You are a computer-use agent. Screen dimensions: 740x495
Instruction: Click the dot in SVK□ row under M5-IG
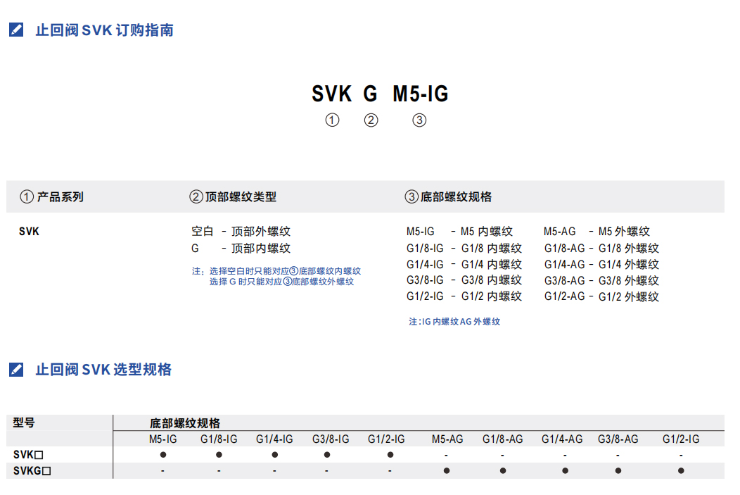click(163, 455)
